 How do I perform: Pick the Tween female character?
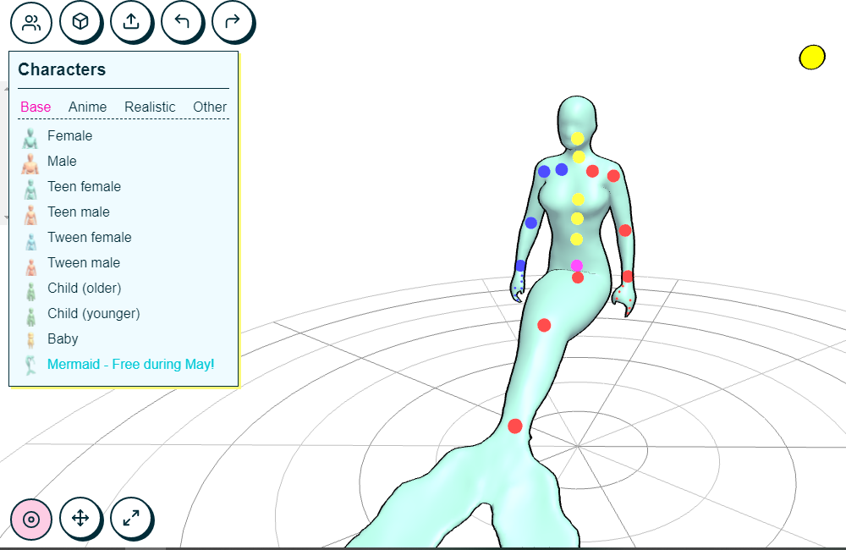pos(90,238)
